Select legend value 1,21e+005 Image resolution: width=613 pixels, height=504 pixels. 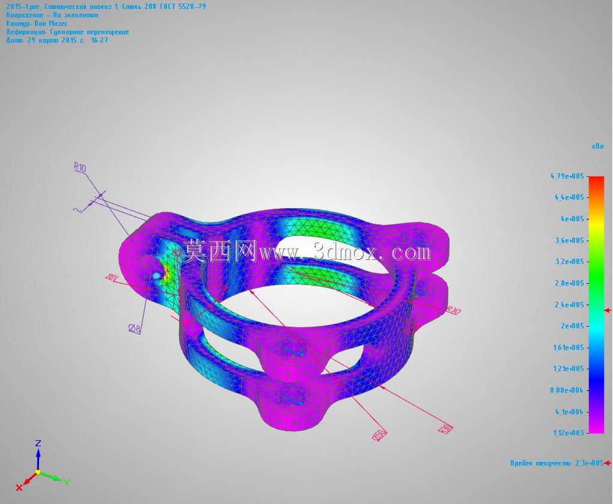pyautogui.click(x=569, y=369)
